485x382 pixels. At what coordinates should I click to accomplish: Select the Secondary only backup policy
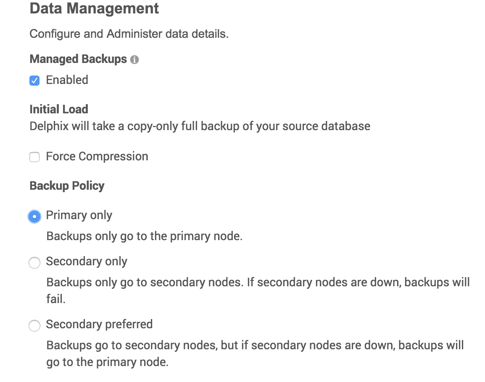coord(34,262)
